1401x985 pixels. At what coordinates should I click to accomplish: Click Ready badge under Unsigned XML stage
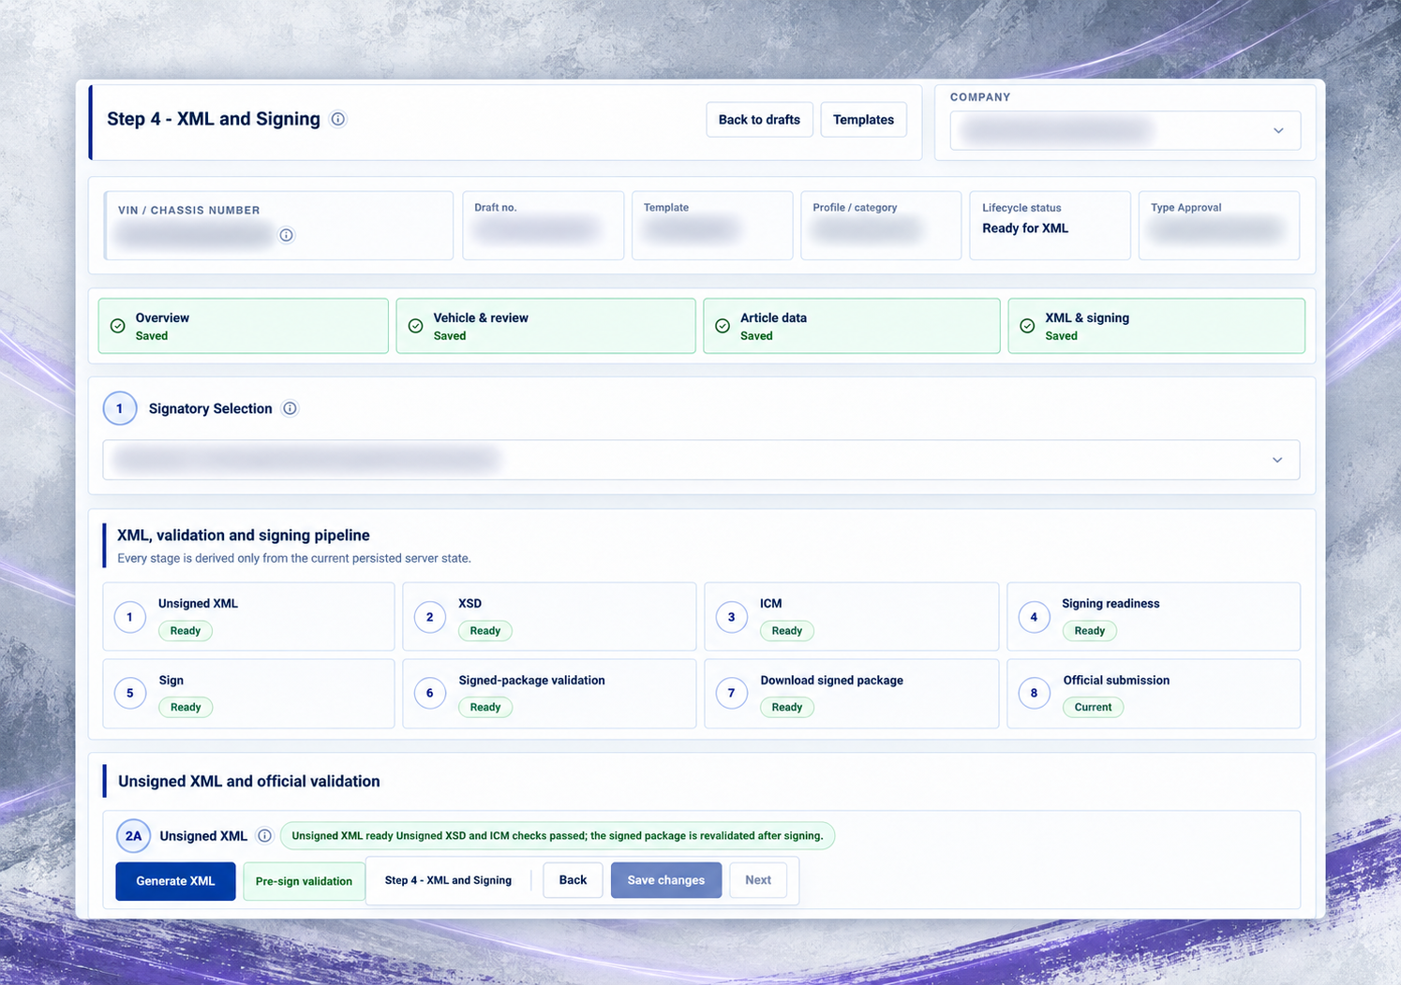pos(186,631)
